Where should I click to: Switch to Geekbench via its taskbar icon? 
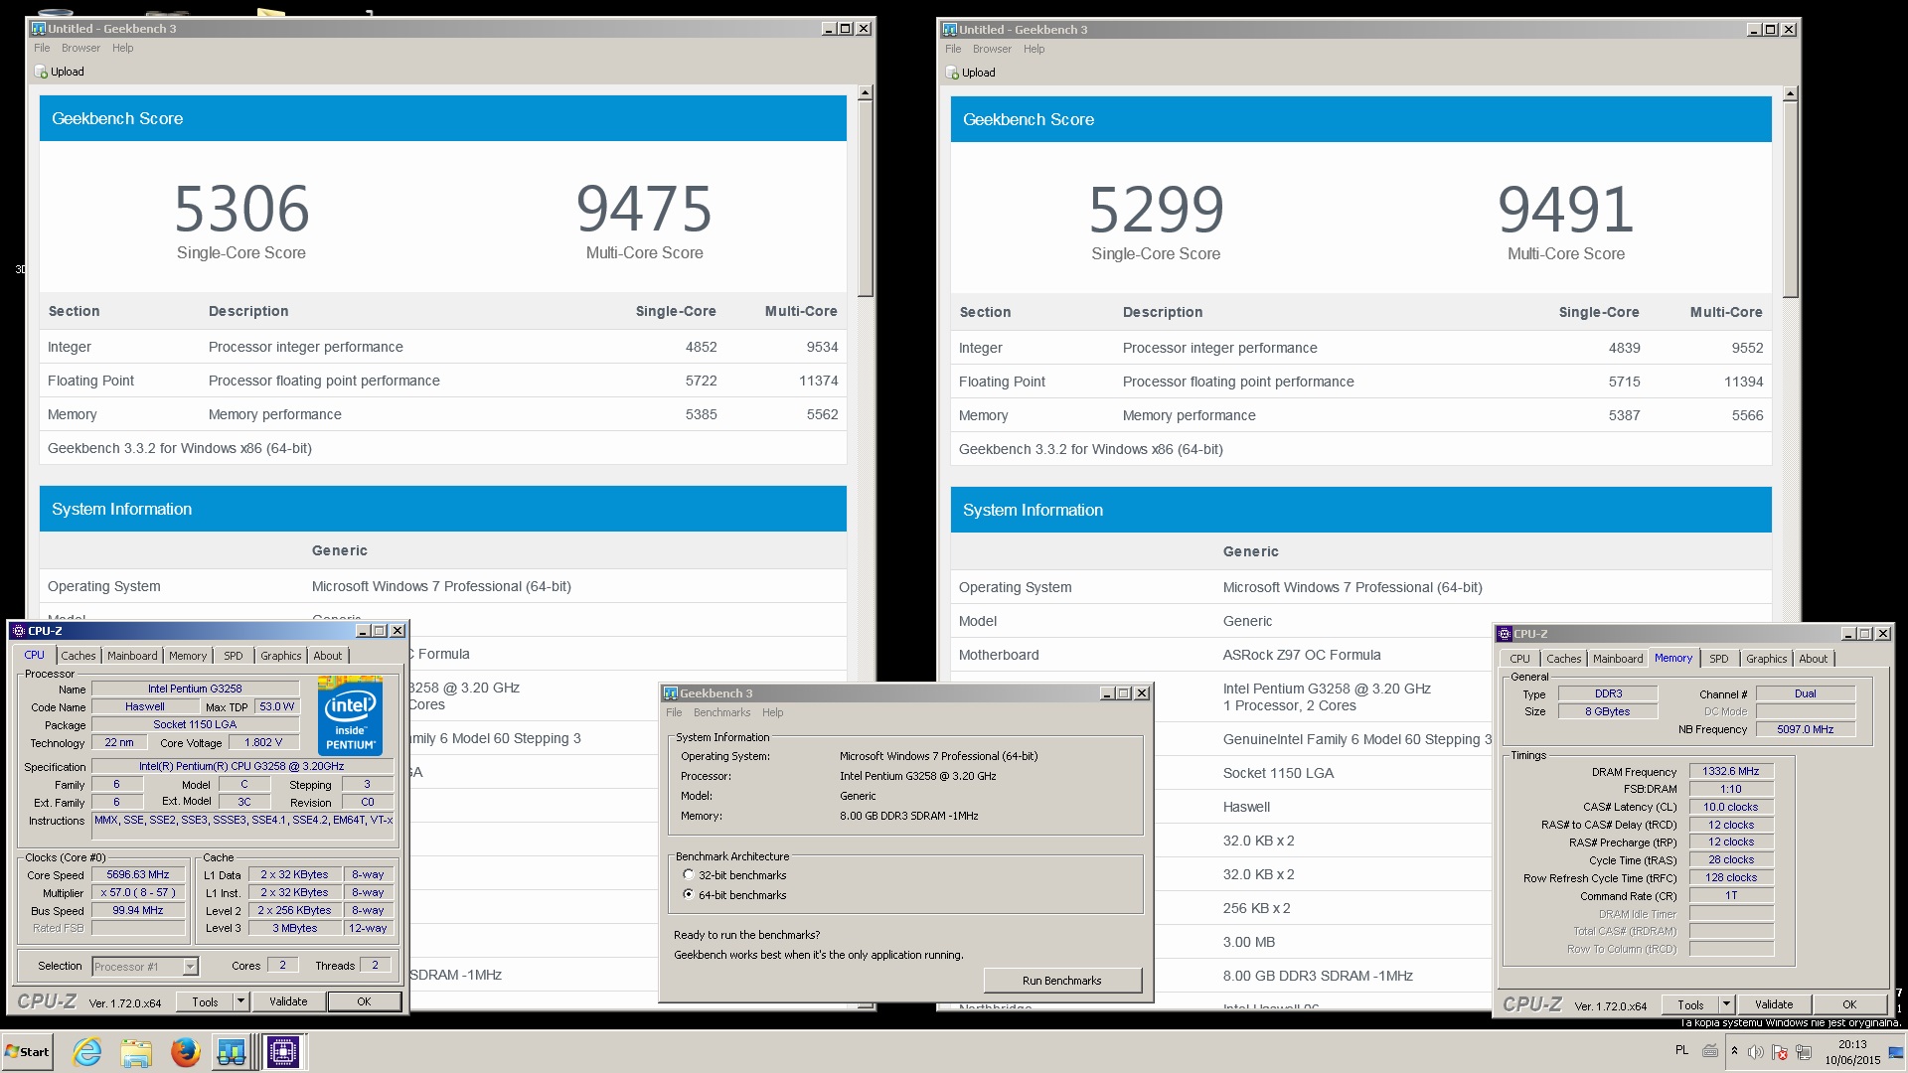point(232,1051)
